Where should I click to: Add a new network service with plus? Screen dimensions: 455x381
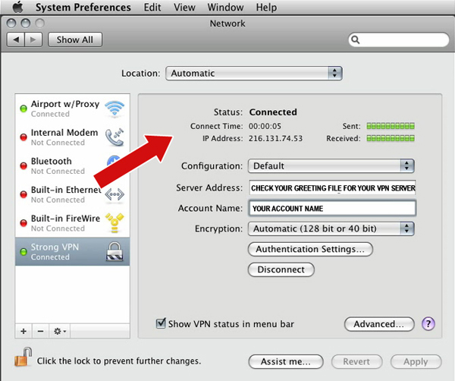click(x=24, y=332)
